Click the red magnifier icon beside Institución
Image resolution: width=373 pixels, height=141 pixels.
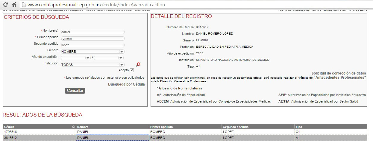tap(138, 64)
